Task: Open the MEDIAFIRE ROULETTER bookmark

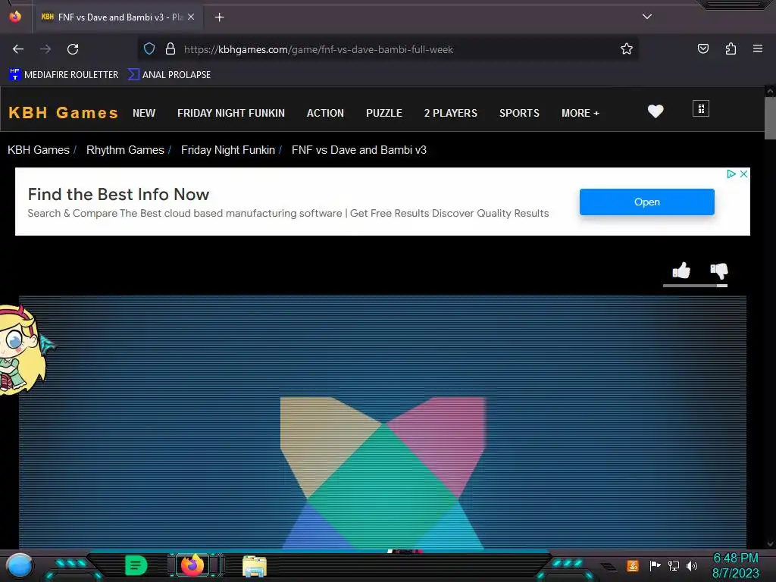Action: click(x=64, y=75)
